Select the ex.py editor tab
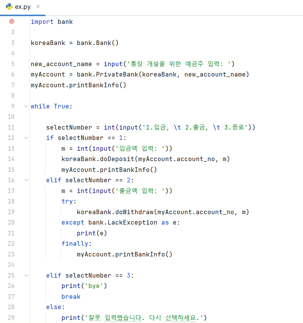Screen dimensions: 303x323 (23, 7)
